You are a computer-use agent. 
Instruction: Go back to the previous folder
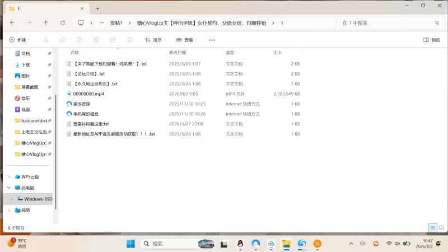click(x=12, y=23)
